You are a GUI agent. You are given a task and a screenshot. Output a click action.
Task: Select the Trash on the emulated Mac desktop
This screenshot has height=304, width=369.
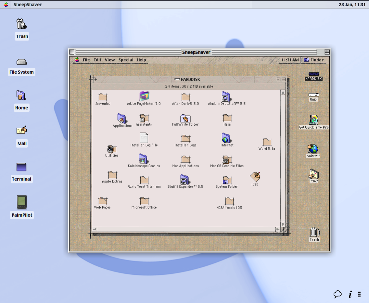(x=314, y=232)
